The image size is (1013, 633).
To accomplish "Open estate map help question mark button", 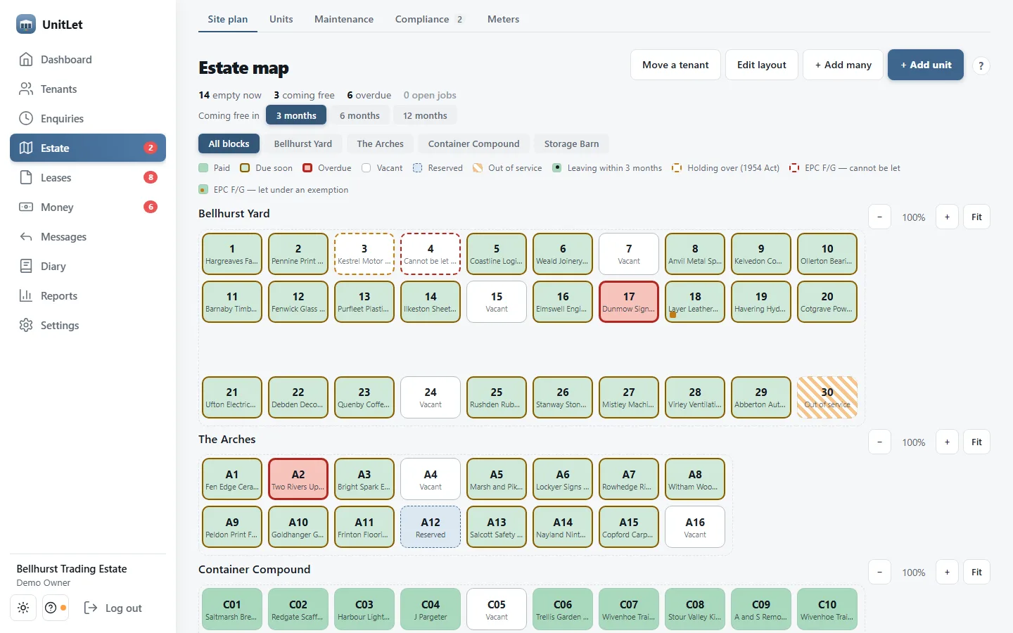I will [981, 65].
